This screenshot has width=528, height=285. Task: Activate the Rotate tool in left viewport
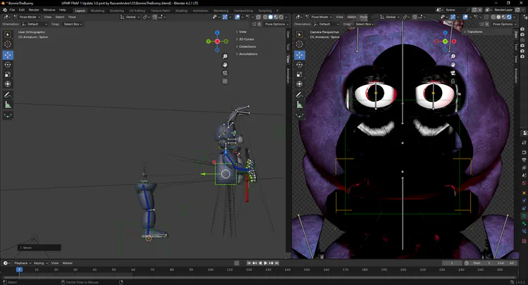(8, 65)
